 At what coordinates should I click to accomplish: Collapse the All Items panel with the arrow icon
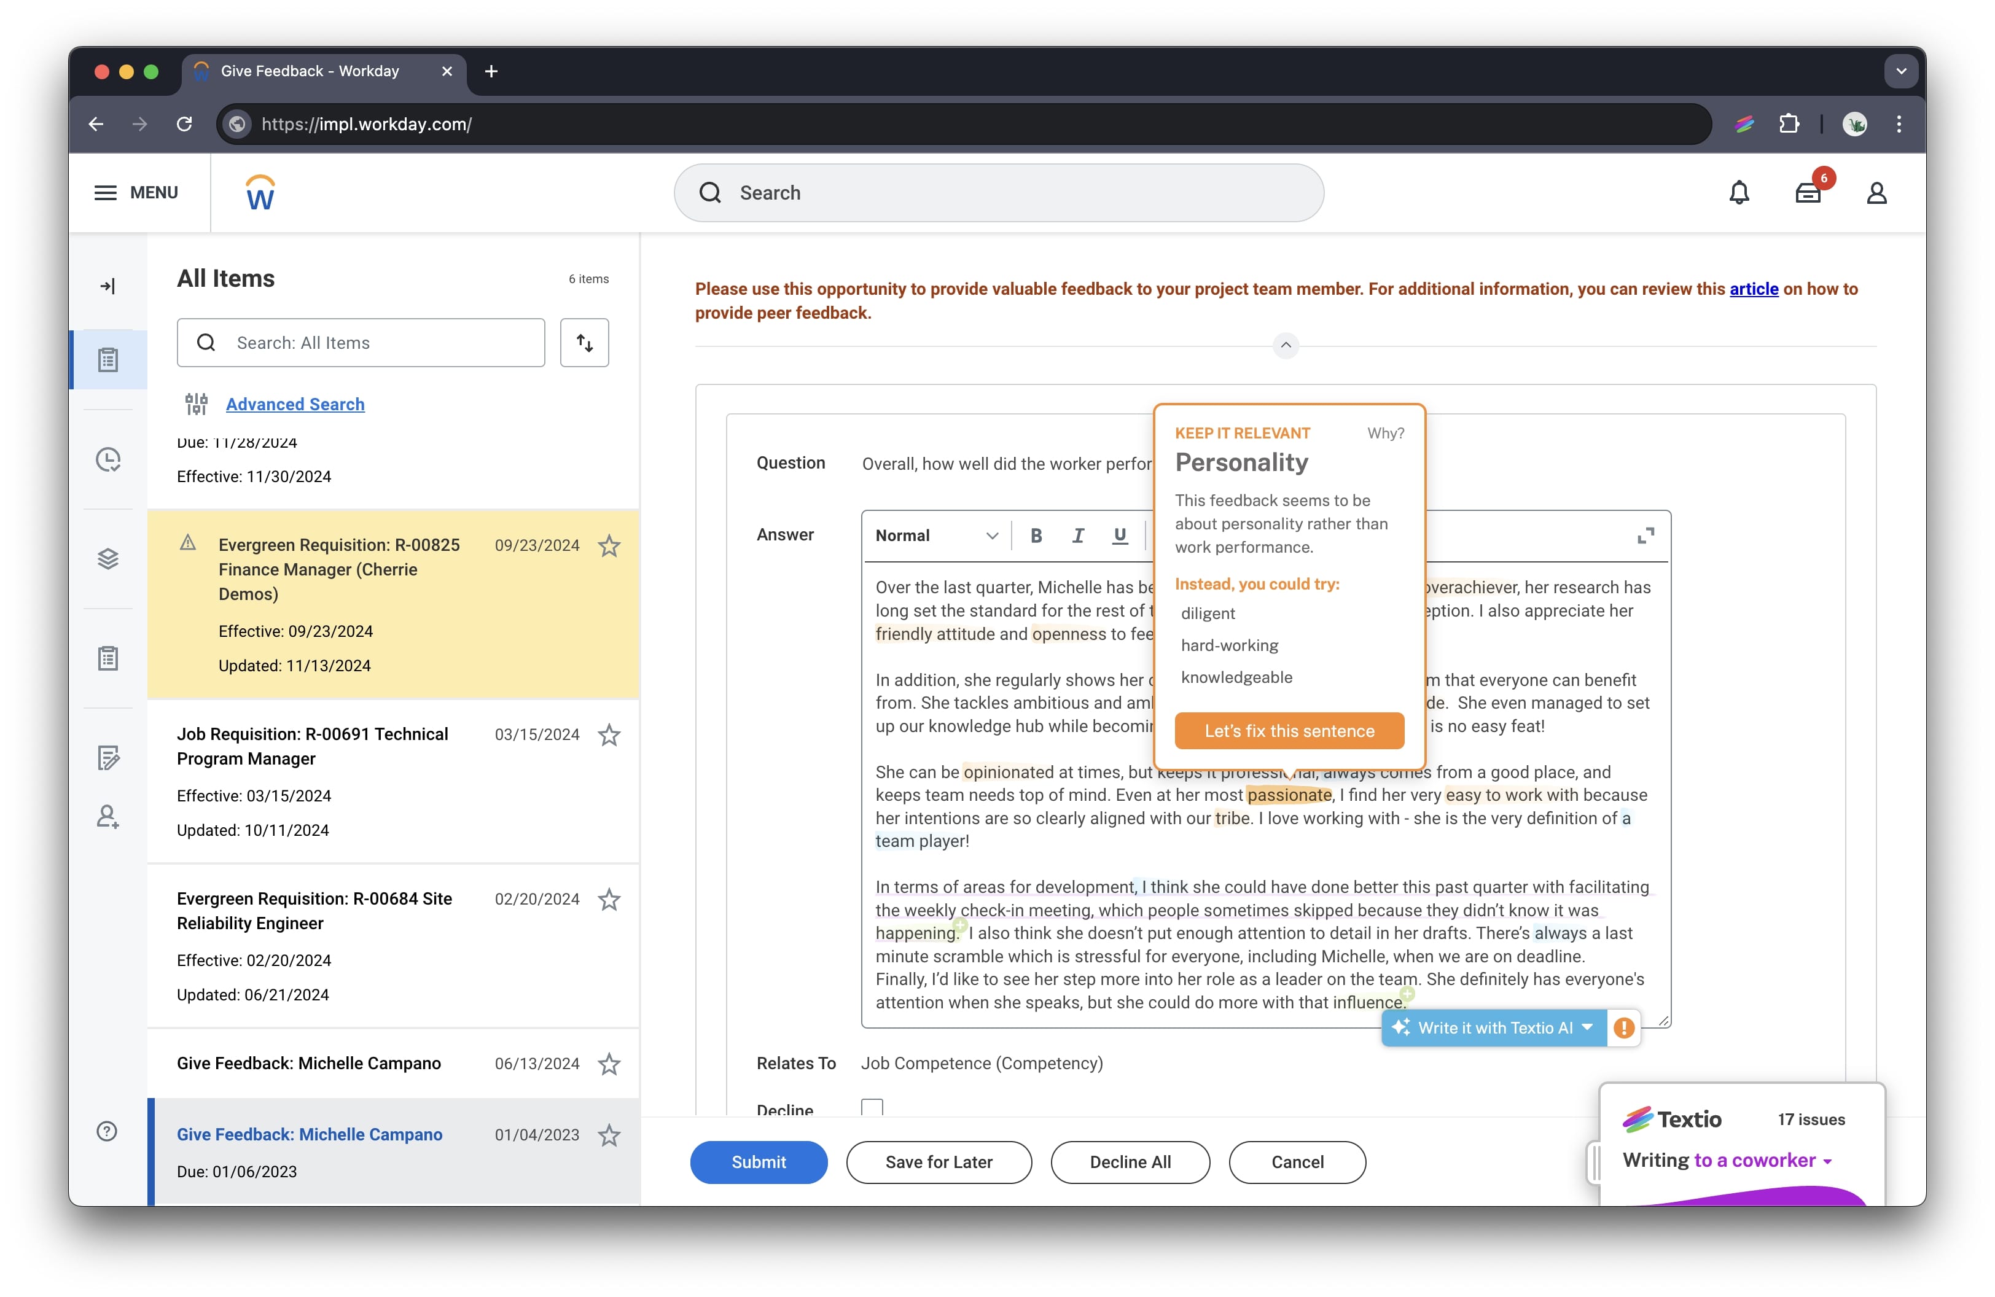pos(108,285)
